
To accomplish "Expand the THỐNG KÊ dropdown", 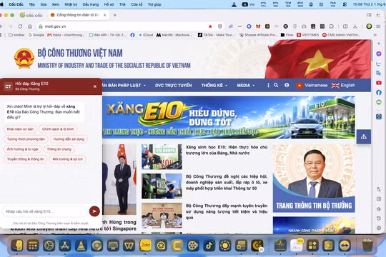I will tap(214, 86).
